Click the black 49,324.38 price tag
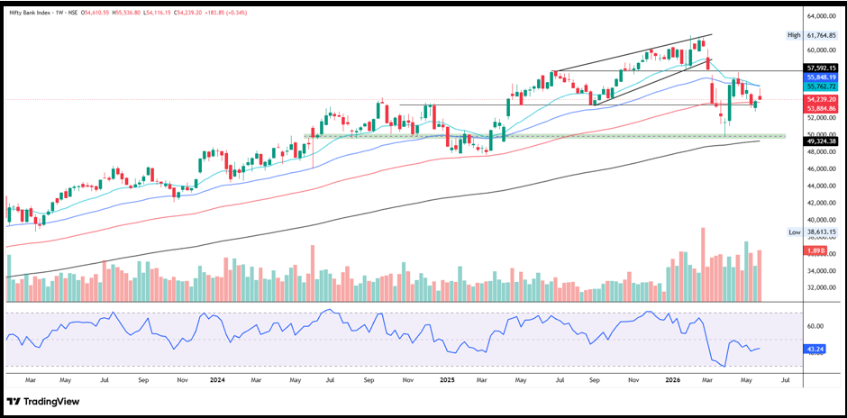The height and width of the screenshot is (418, 847). pyautogui.click(x=822, y=141)
